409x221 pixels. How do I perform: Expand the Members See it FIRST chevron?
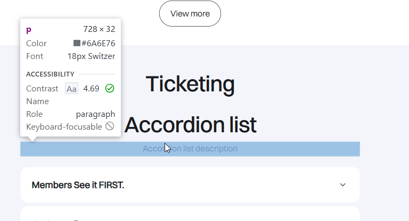pyautogui.click(x=343, y=185)
